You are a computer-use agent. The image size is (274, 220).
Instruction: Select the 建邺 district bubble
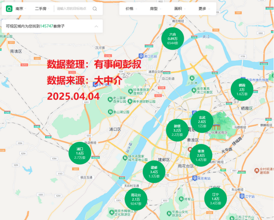[154, 172]
